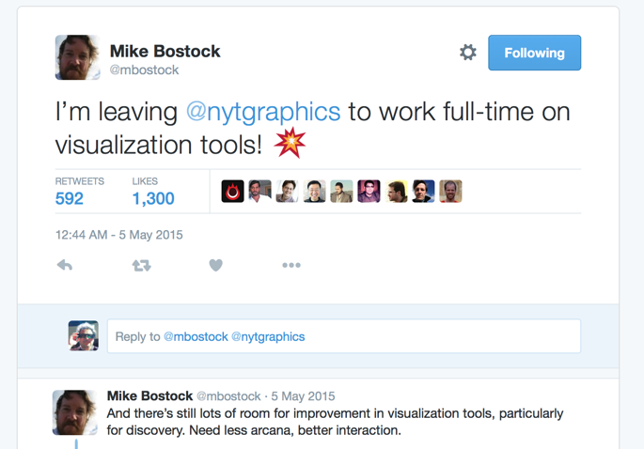Click the avatar beside the reply box
Screen dimensions: 644x449
(84, 336)
